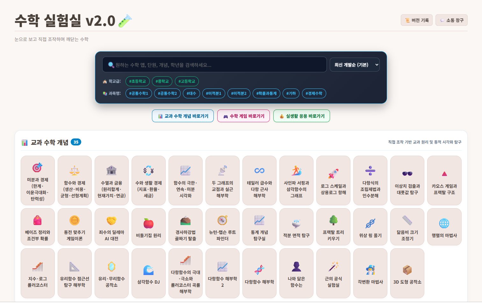
Task: Open the 카오스 게임과 프랙탈 구조 triangle card
Action: pos(444,180)
